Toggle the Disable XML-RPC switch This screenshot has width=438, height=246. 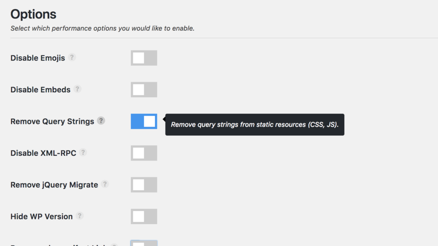[x=144, y=153]
